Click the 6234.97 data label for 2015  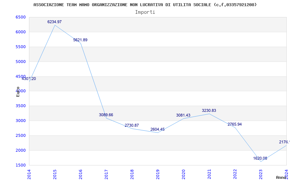pos(55,22)
